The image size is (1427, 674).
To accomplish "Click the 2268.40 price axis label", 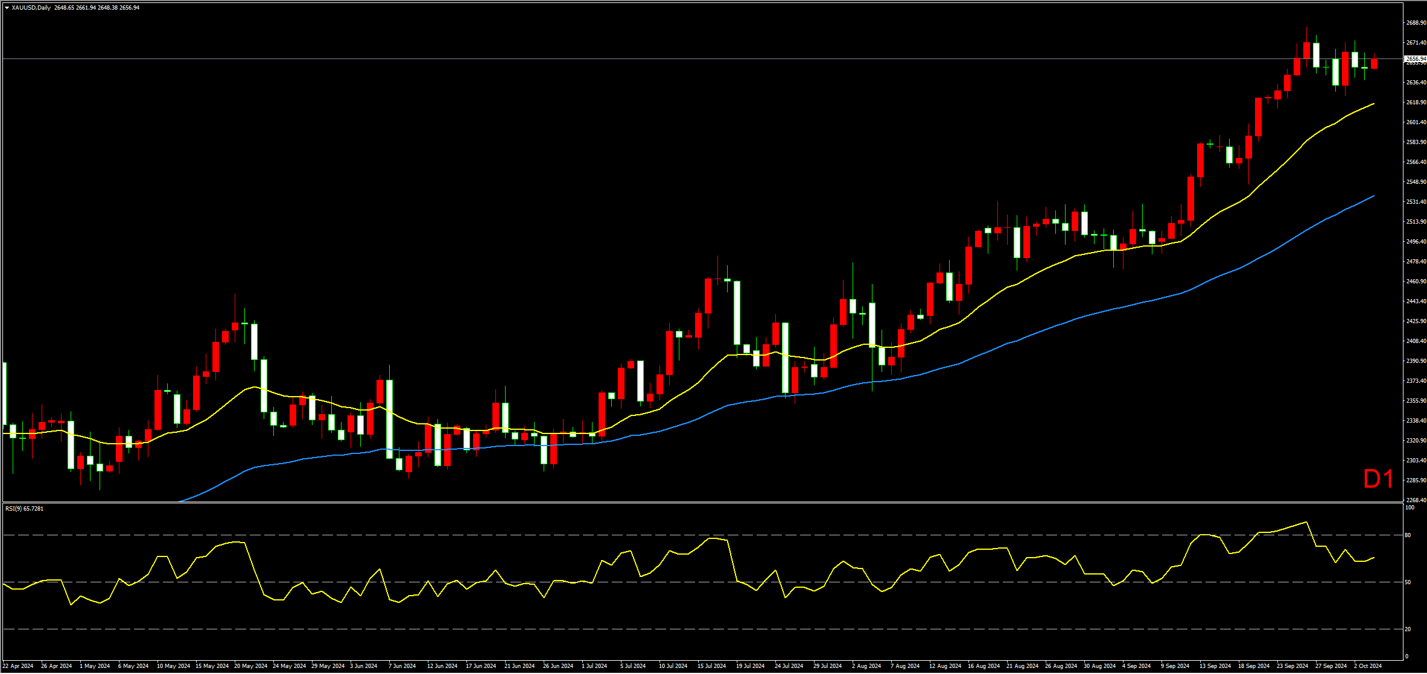I will pyautogui.click(x=1416, y=500).
